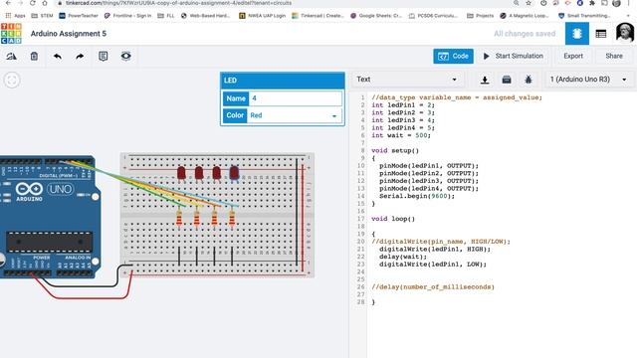Click code line 'int ledPin1 = 2;'
This screenshot has height=358, width=637.
point(403,105)
